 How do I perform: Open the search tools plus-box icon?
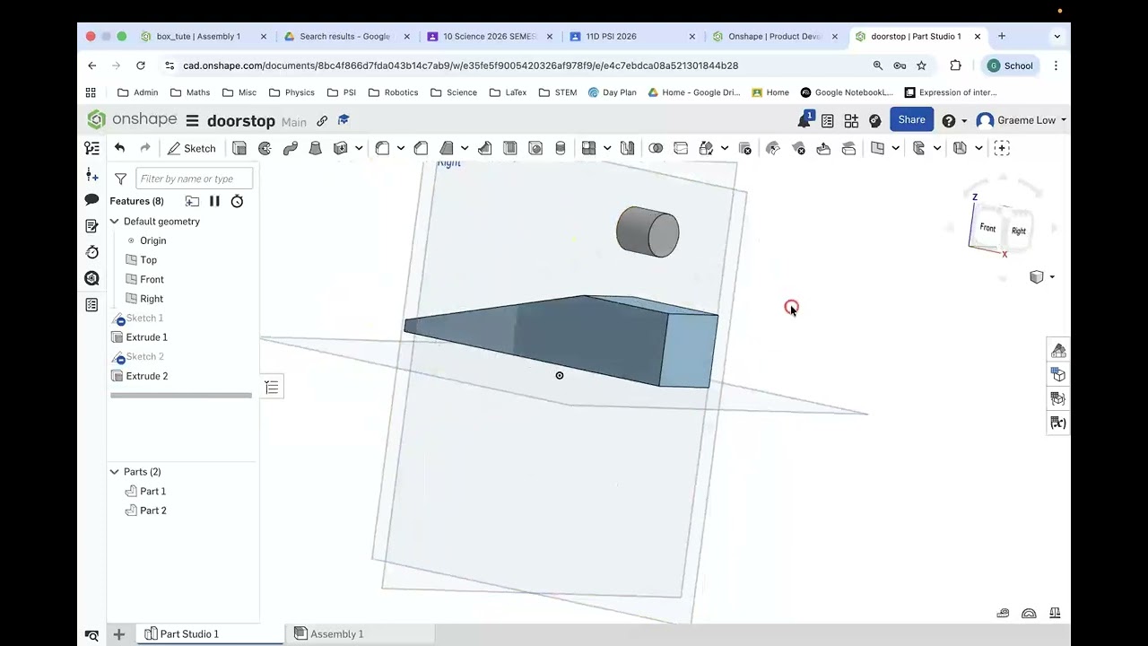(1002, 148)
